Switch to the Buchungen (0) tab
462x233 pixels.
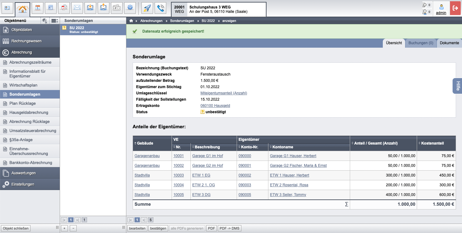coord(421,43)
